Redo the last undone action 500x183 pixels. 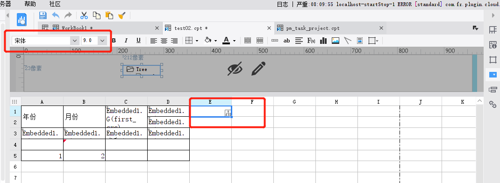tap(68, 15)
